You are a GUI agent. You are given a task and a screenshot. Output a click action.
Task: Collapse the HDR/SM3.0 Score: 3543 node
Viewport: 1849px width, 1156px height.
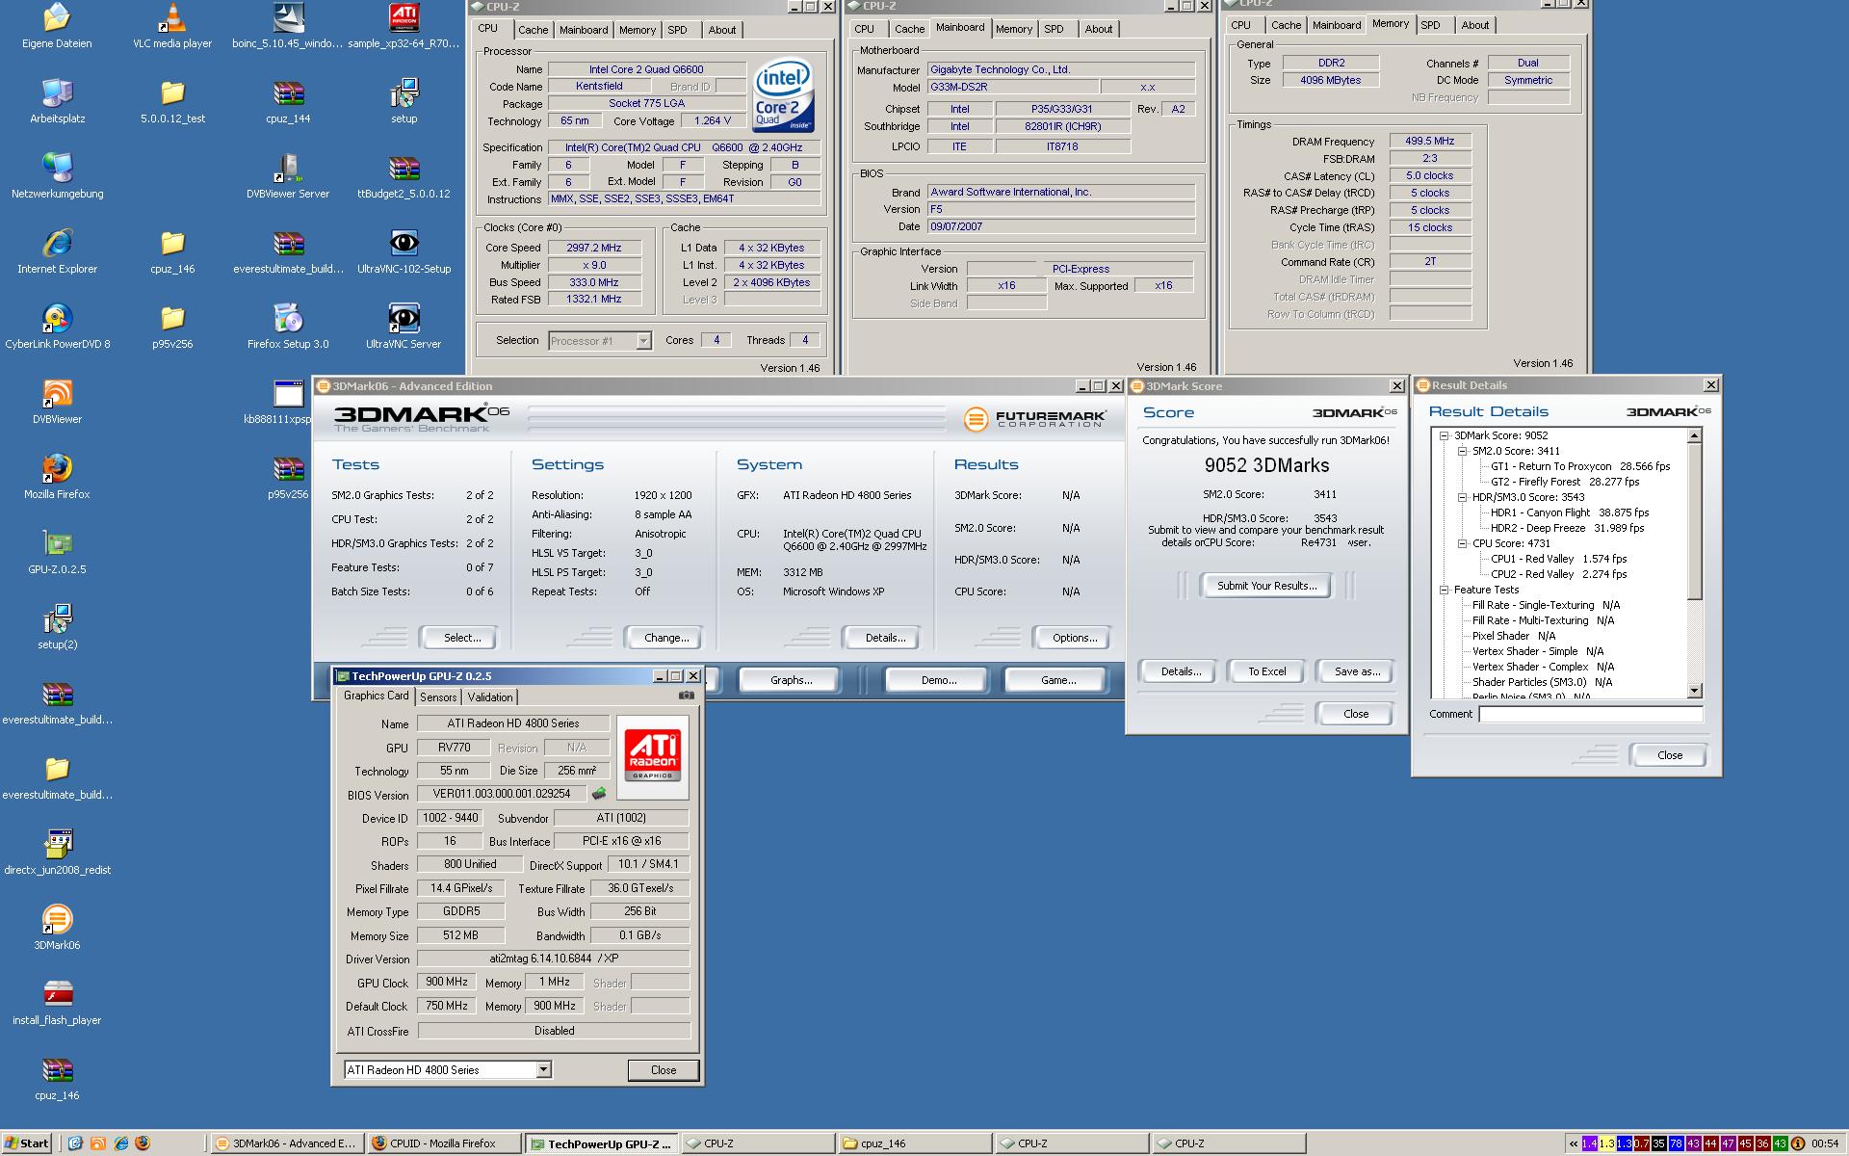(1462, 497)
